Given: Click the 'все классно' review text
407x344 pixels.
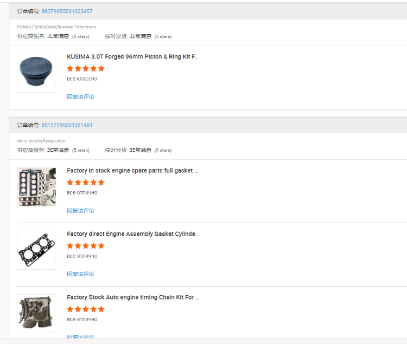Looking at the screenshot, I should (82, 79).
